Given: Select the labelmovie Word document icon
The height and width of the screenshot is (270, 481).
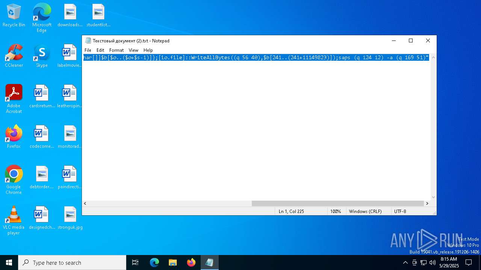Looking at the screenshot, I should click(x=70, y=56).
